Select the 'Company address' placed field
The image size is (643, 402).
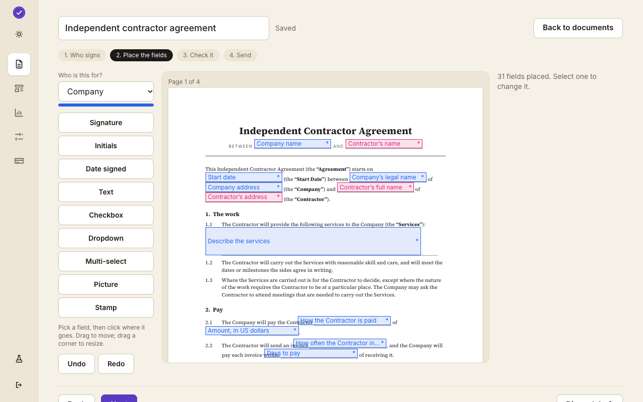244,187
